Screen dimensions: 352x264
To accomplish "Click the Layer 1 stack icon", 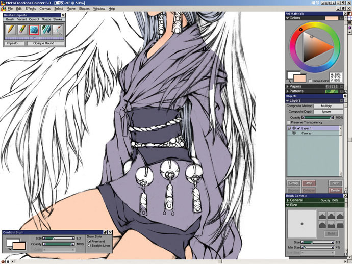I will (x=289, y=129).
